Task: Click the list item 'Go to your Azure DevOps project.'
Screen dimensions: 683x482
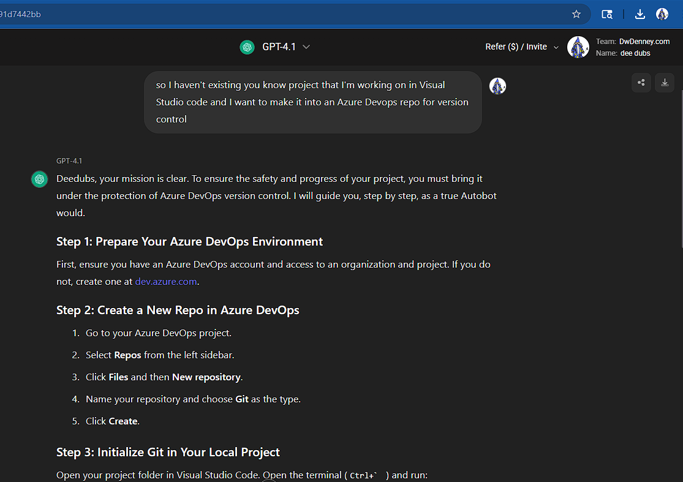Action: pos(159,333)
